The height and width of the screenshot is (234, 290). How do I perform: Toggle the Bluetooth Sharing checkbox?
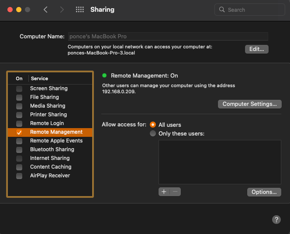(x=19, y=149)
